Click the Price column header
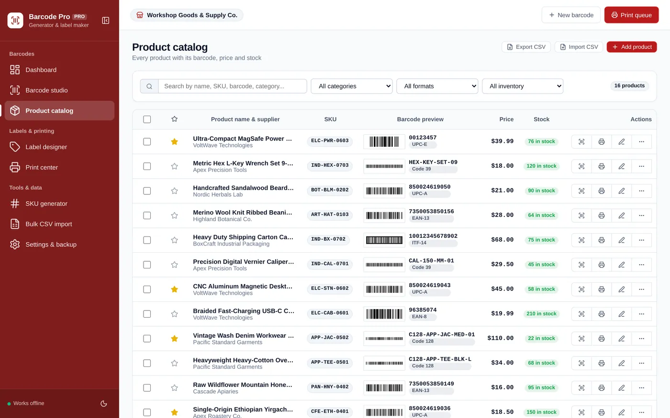The image size is (670, 418). [x=506, y=119]
